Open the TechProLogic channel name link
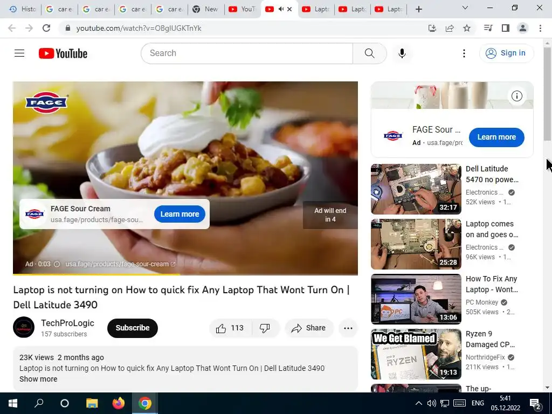The image size is (552, 414). 67,323
